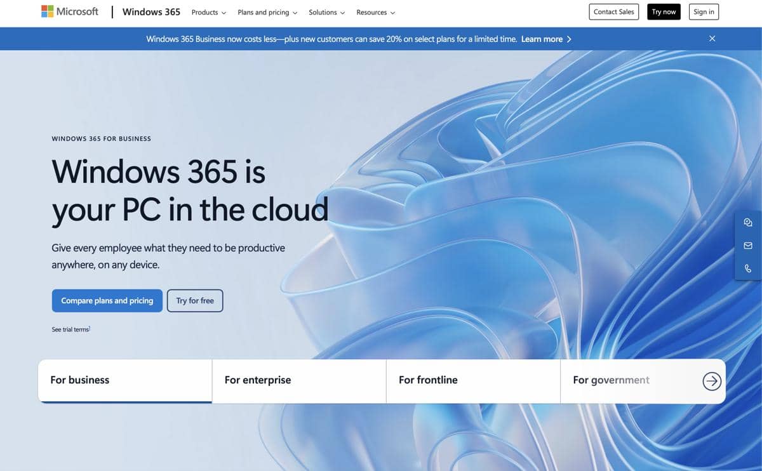Click the 'Windows 365 is your PC in the cloud' heading
This screenshot has width=762, height=471.
[x=190, y=190]
